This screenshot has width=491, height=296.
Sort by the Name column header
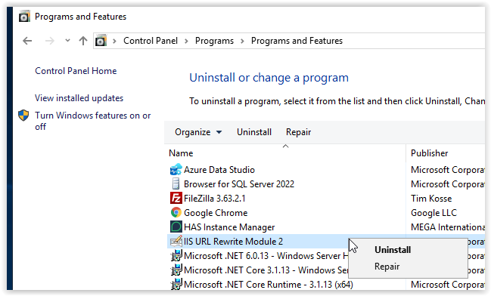[x=181, y=153]
